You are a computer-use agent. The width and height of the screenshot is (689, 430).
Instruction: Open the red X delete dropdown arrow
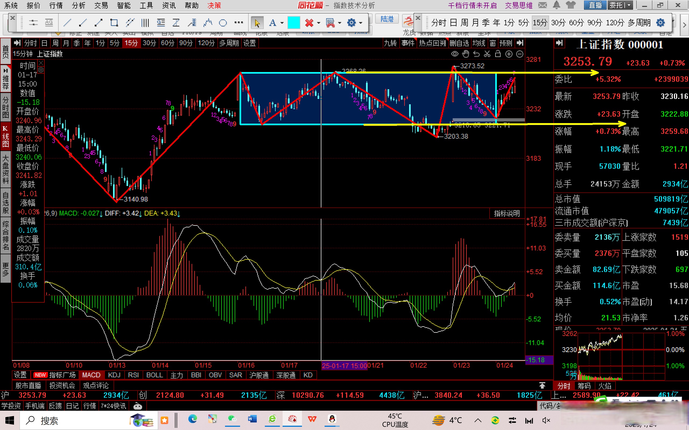click(319, 23)
